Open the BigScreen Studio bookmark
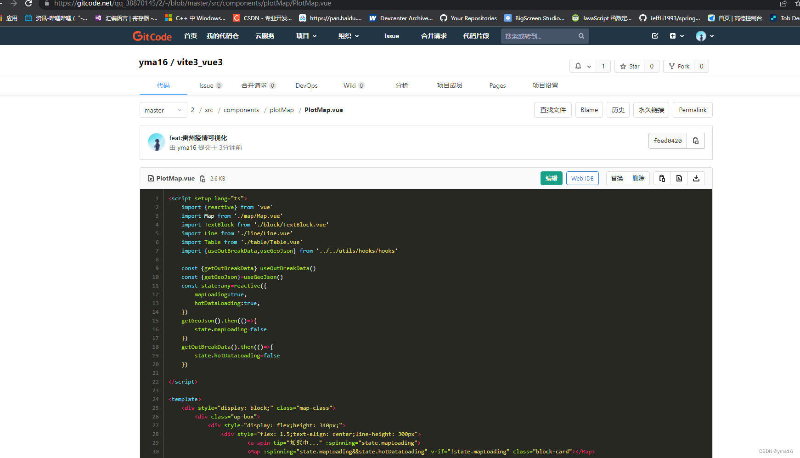This screenshot has height=458, width=800. point(535,18)
